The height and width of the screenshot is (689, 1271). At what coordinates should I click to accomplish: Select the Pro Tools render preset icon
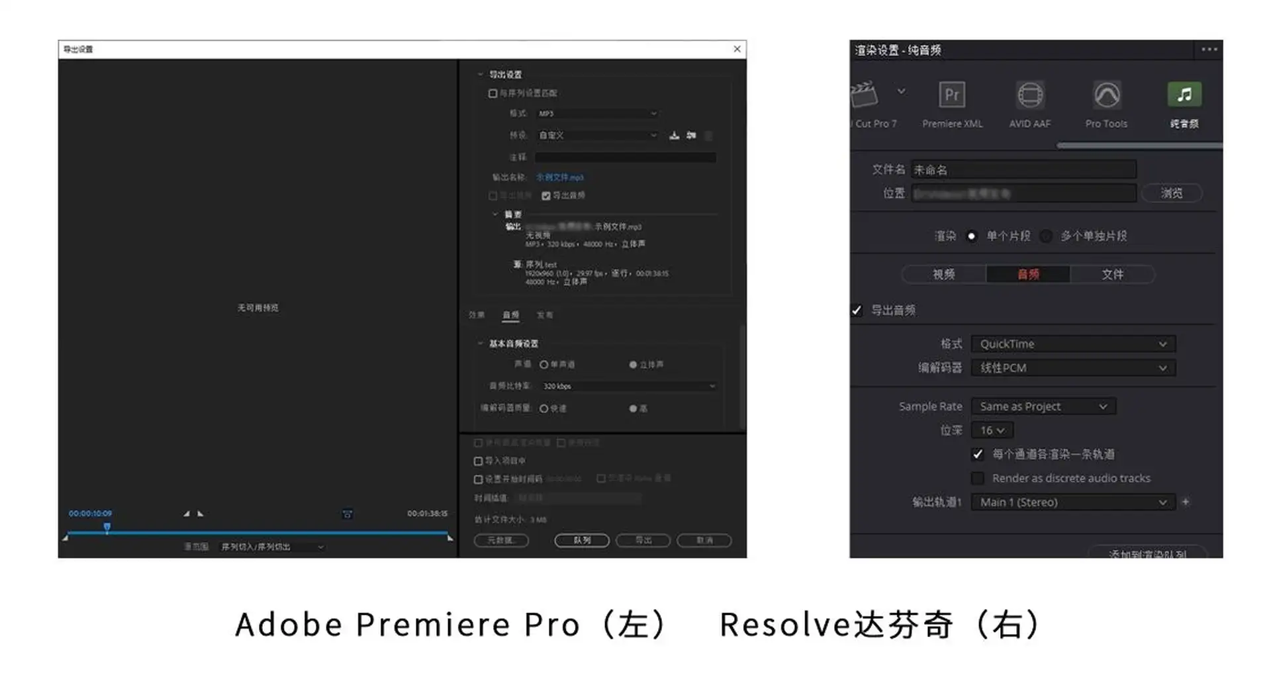pyautogui.click(x=1106, y=95)
